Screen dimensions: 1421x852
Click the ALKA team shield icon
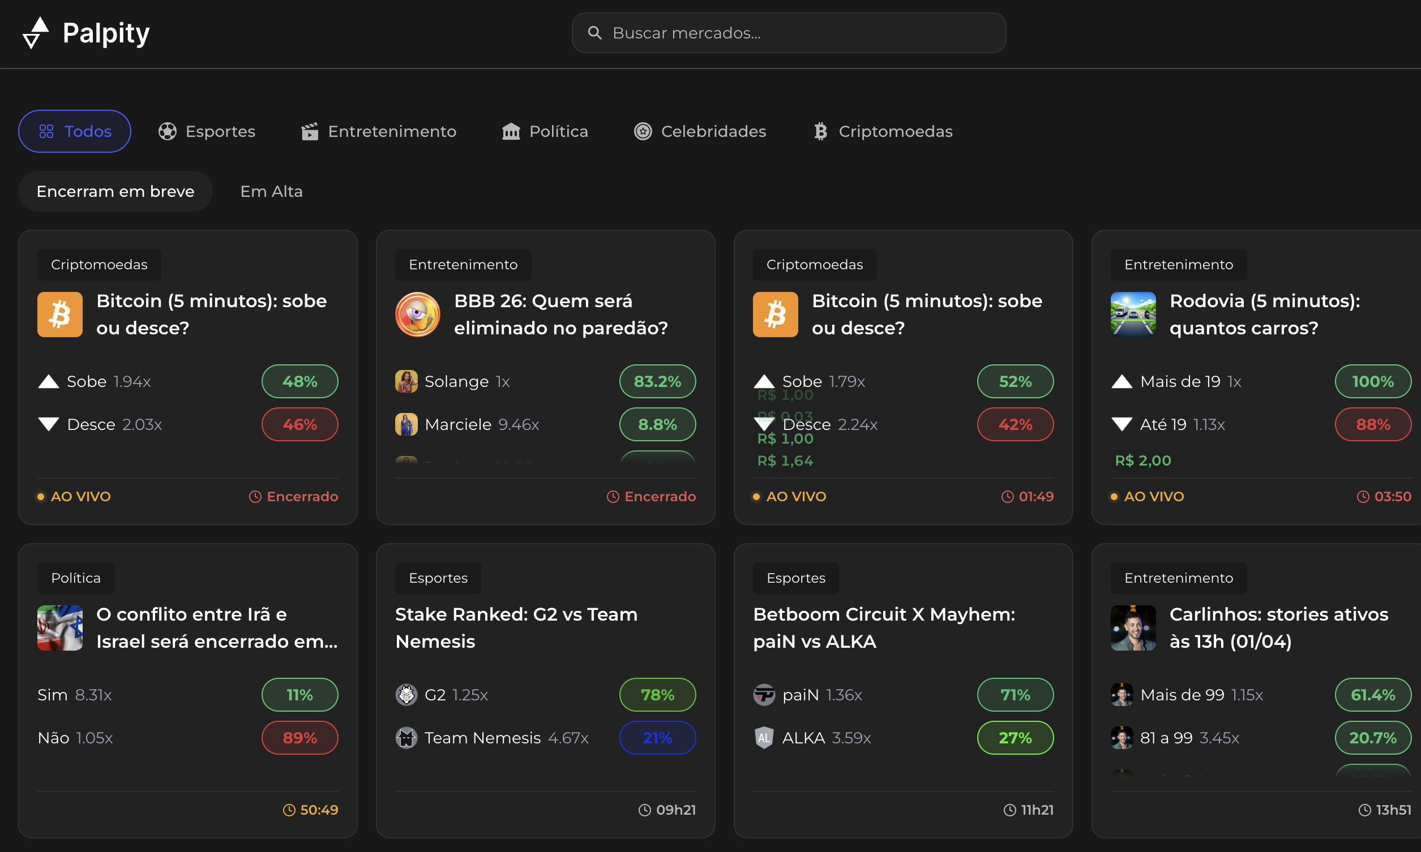(764, 738)
